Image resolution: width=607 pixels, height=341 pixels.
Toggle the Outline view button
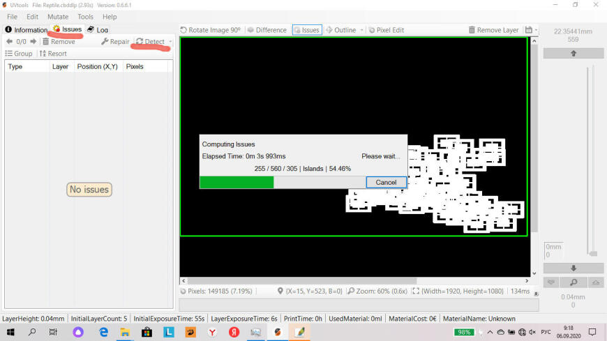tap(341, 30)
